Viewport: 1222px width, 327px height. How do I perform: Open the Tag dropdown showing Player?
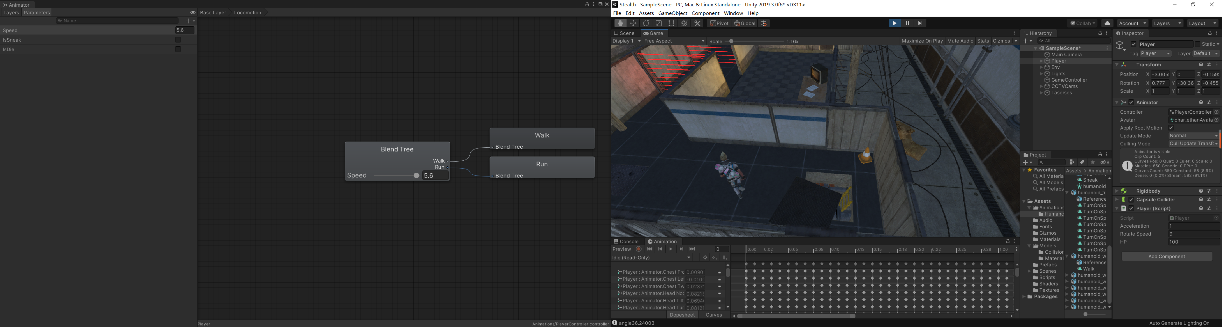pos(1155,54)
